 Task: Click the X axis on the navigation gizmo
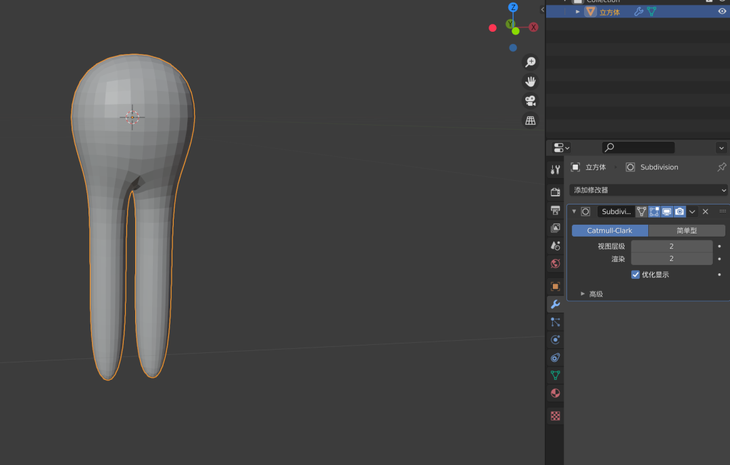[x=533, y=28]
